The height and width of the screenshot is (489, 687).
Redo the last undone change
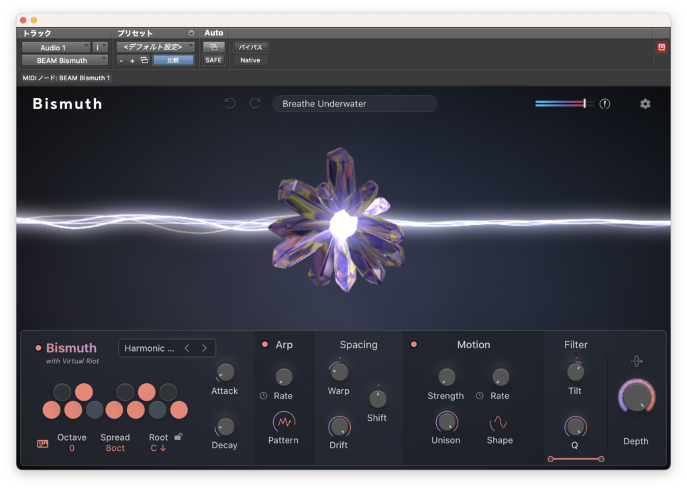pos(255,104)
